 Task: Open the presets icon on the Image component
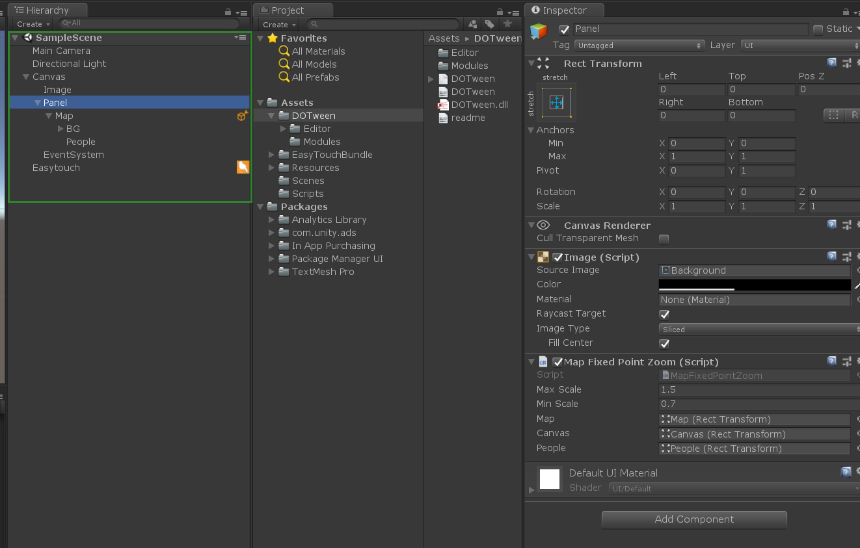point(847,256)
